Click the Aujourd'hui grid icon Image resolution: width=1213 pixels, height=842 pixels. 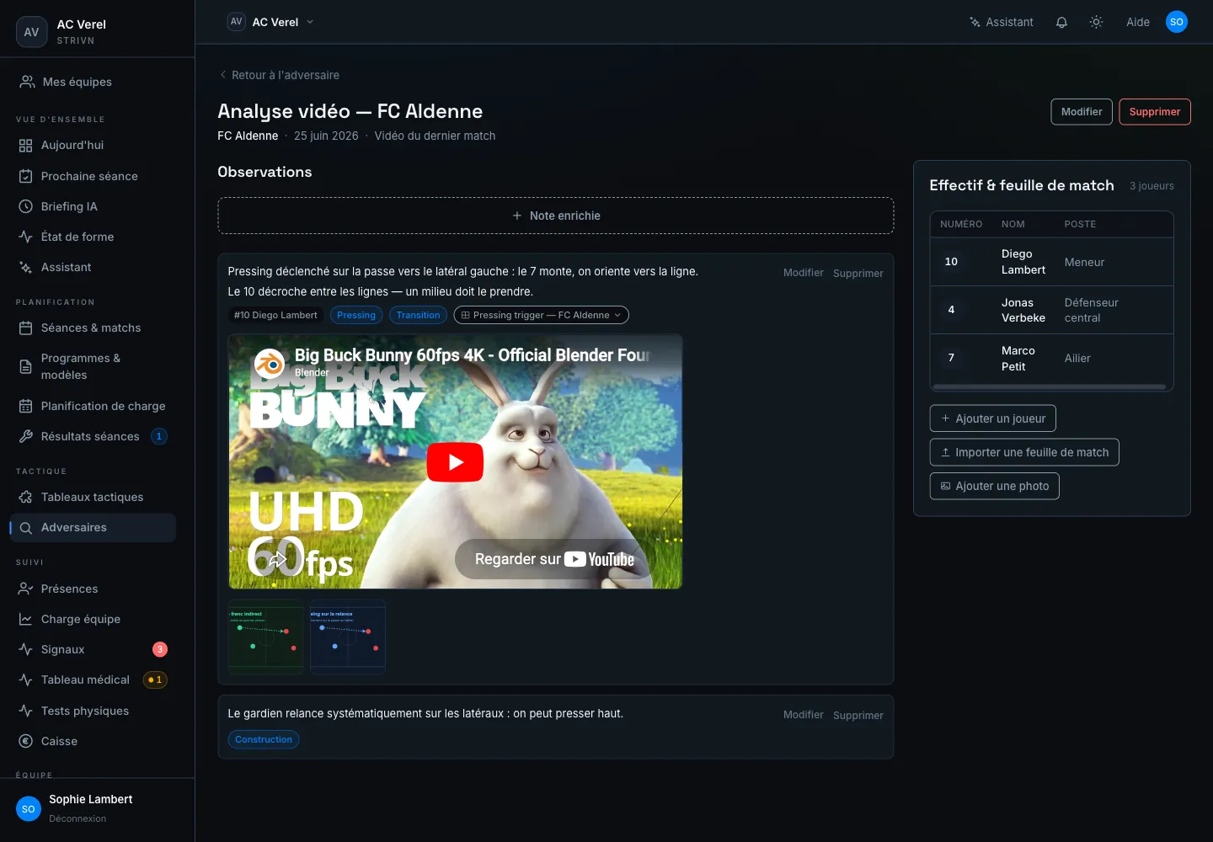click(x=26, y=146)
